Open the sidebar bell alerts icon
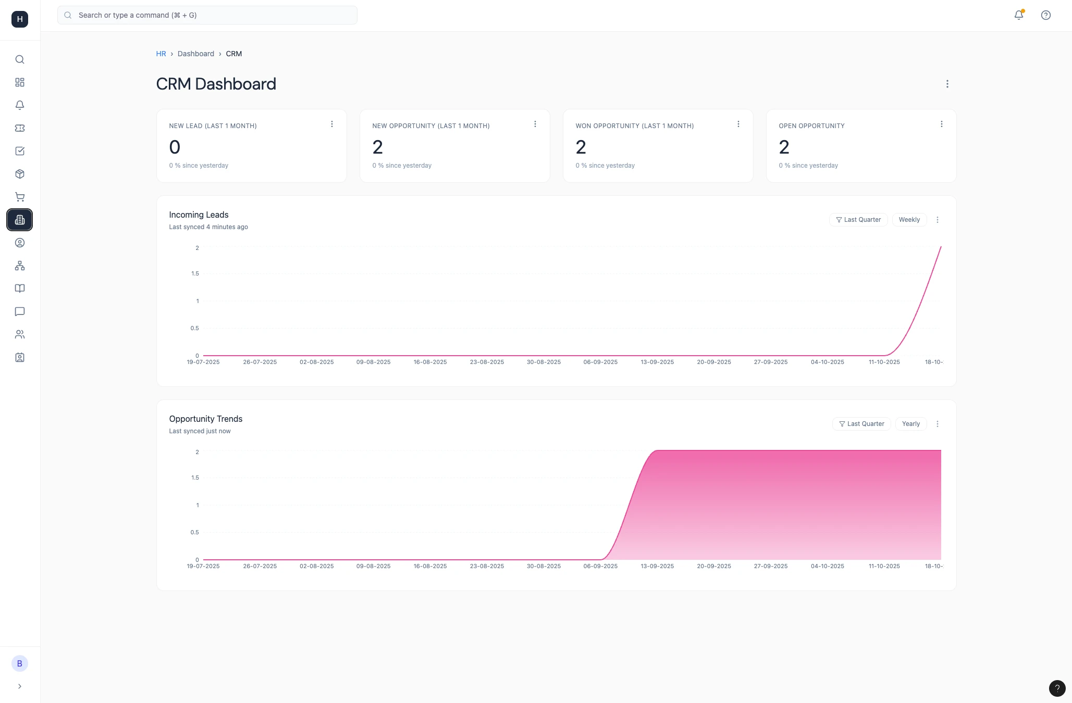This screenshot has height=703, width=1072. [x=20, y=105]
